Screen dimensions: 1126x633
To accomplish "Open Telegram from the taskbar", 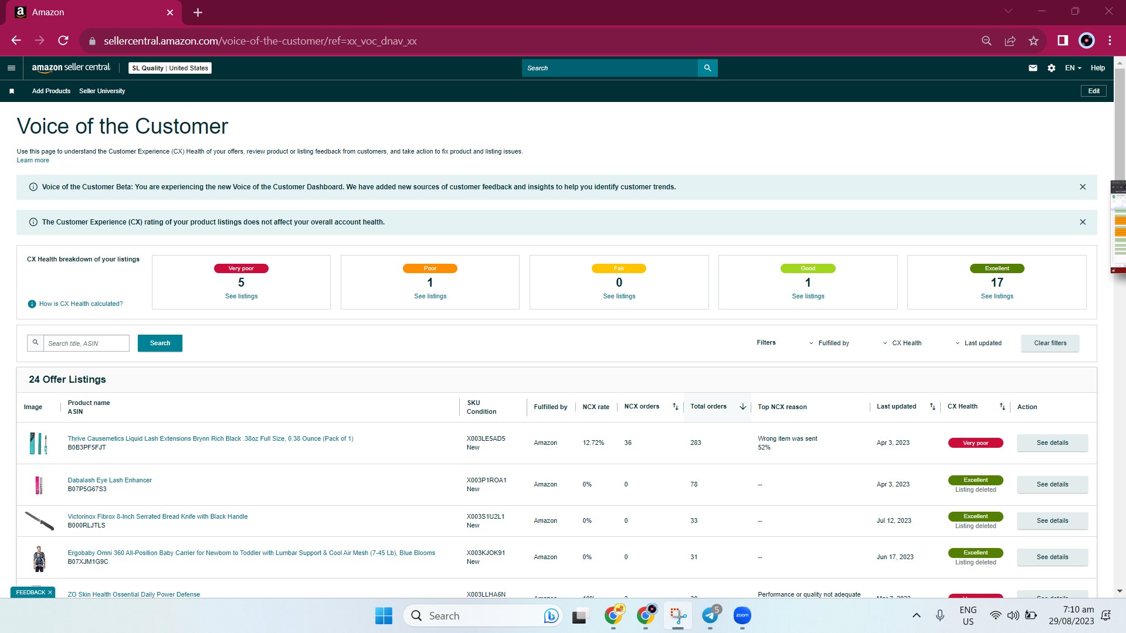I will (x=710, y=615).
